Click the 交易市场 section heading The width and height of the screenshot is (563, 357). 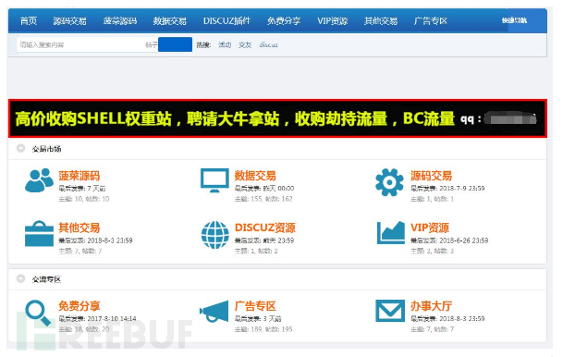[46, 149]
